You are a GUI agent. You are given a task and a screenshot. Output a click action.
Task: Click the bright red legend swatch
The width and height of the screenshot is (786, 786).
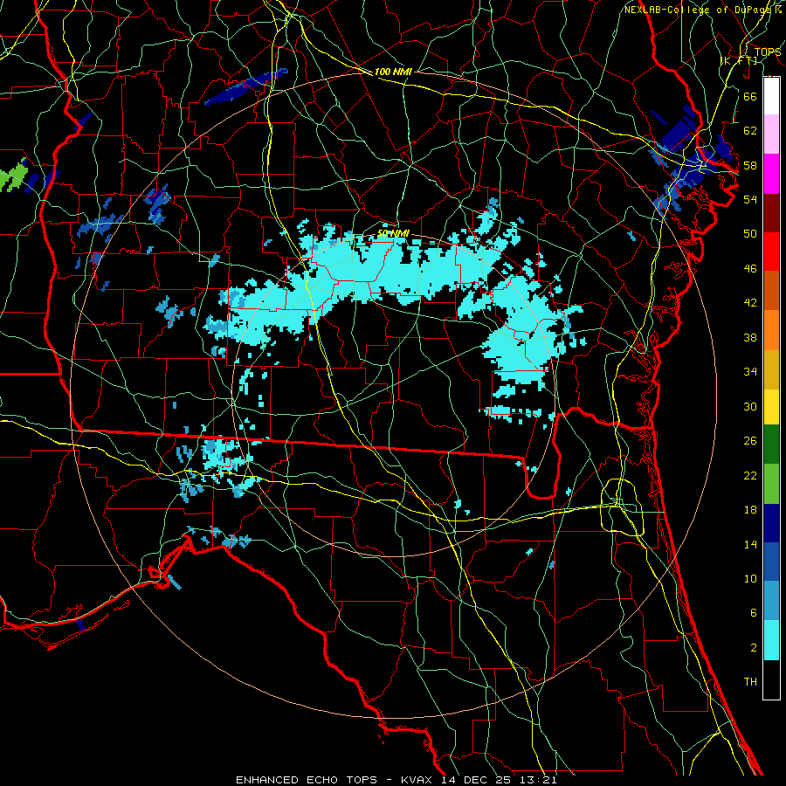click(x=771, y=252)
